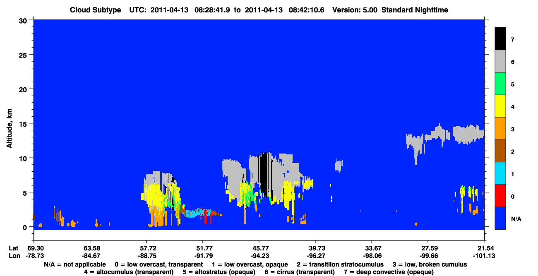Click legend text '1 = low overcast, opaque'
The width and height of the screenshot is (538, 276).
(x=250, y=264)
